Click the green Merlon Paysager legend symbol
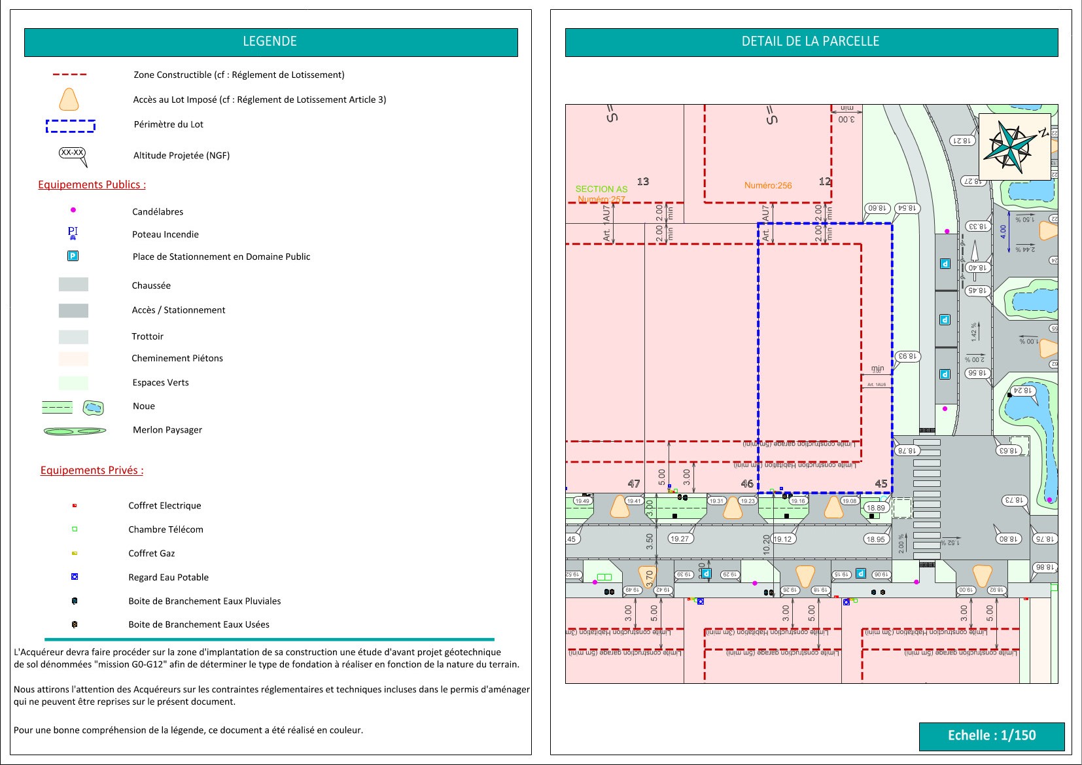Screen dimensions: 1082x765 75,431
